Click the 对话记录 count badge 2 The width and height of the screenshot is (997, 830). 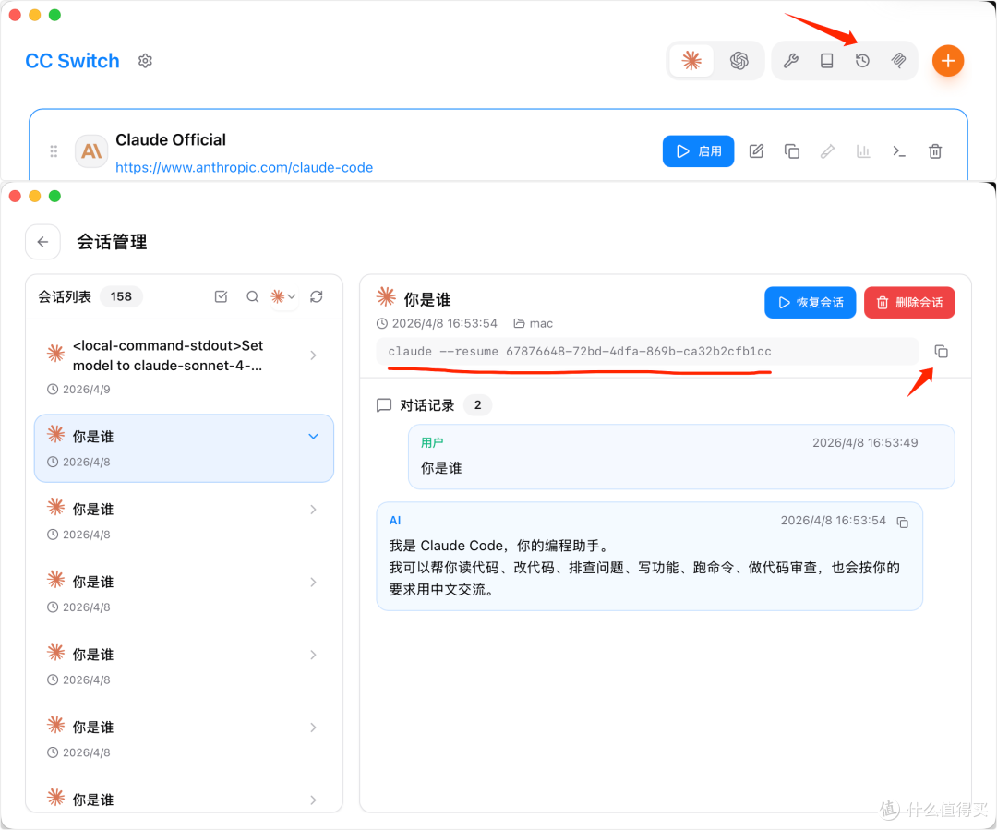pyautogui.click(x=477, y=405)
